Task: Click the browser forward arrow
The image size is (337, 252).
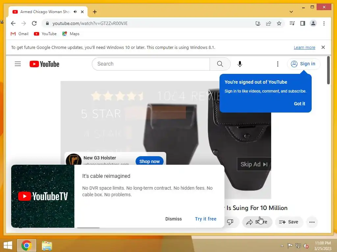Action: point(24,23)
